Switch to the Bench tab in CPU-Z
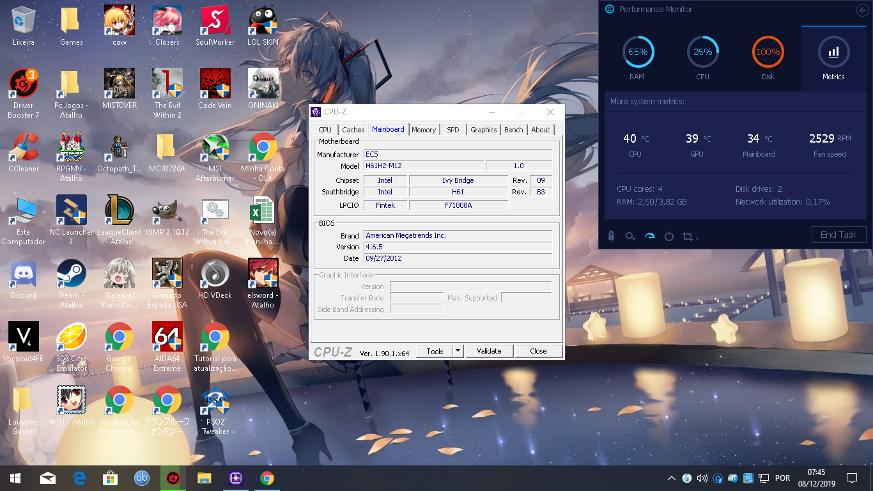 [x=514, y=130]
